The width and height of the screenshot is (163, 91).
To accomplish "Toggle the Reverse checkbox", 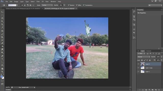I will point(69,5).
